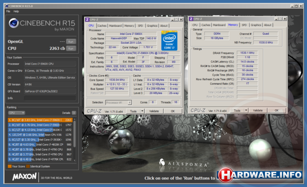Click OK in right CPU-Z window
The image size is (307, 187).
276,110
